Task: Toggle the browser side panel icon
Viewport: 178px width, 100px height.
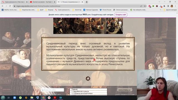Action: [168, 6]
